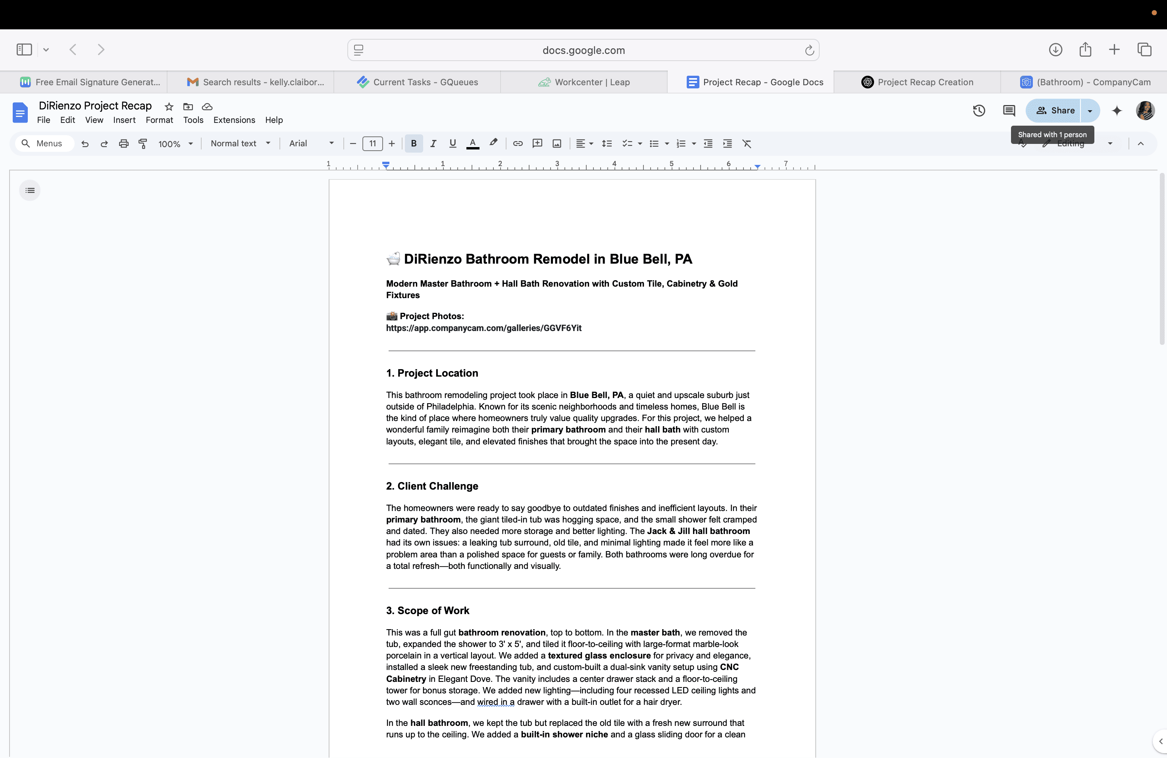1167x758 pixels.
Task: Click the checklist icon
Action: [627, 144]
